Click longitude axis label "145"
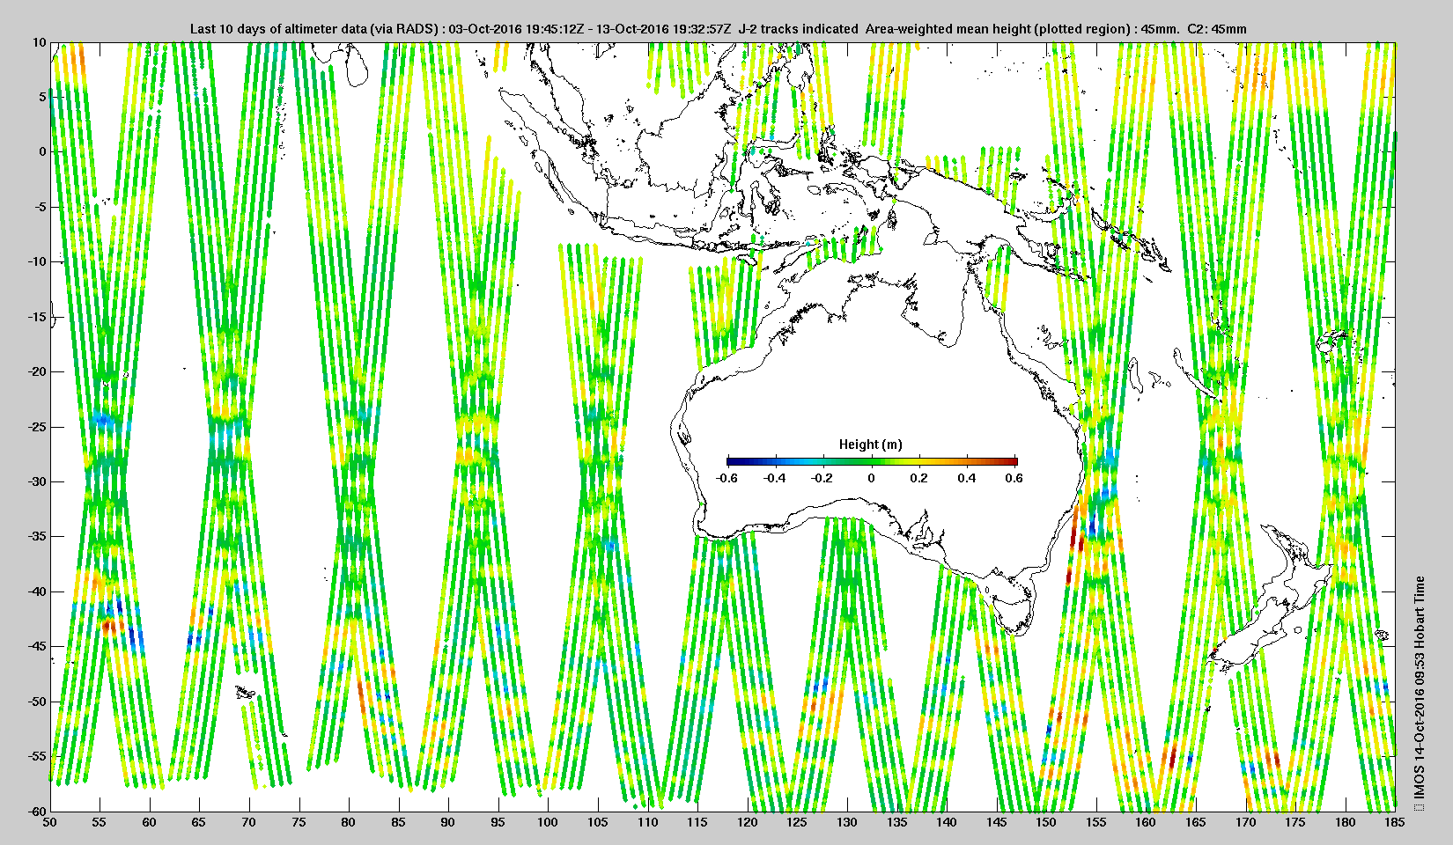1453x845 pixels. pos(997,822)
